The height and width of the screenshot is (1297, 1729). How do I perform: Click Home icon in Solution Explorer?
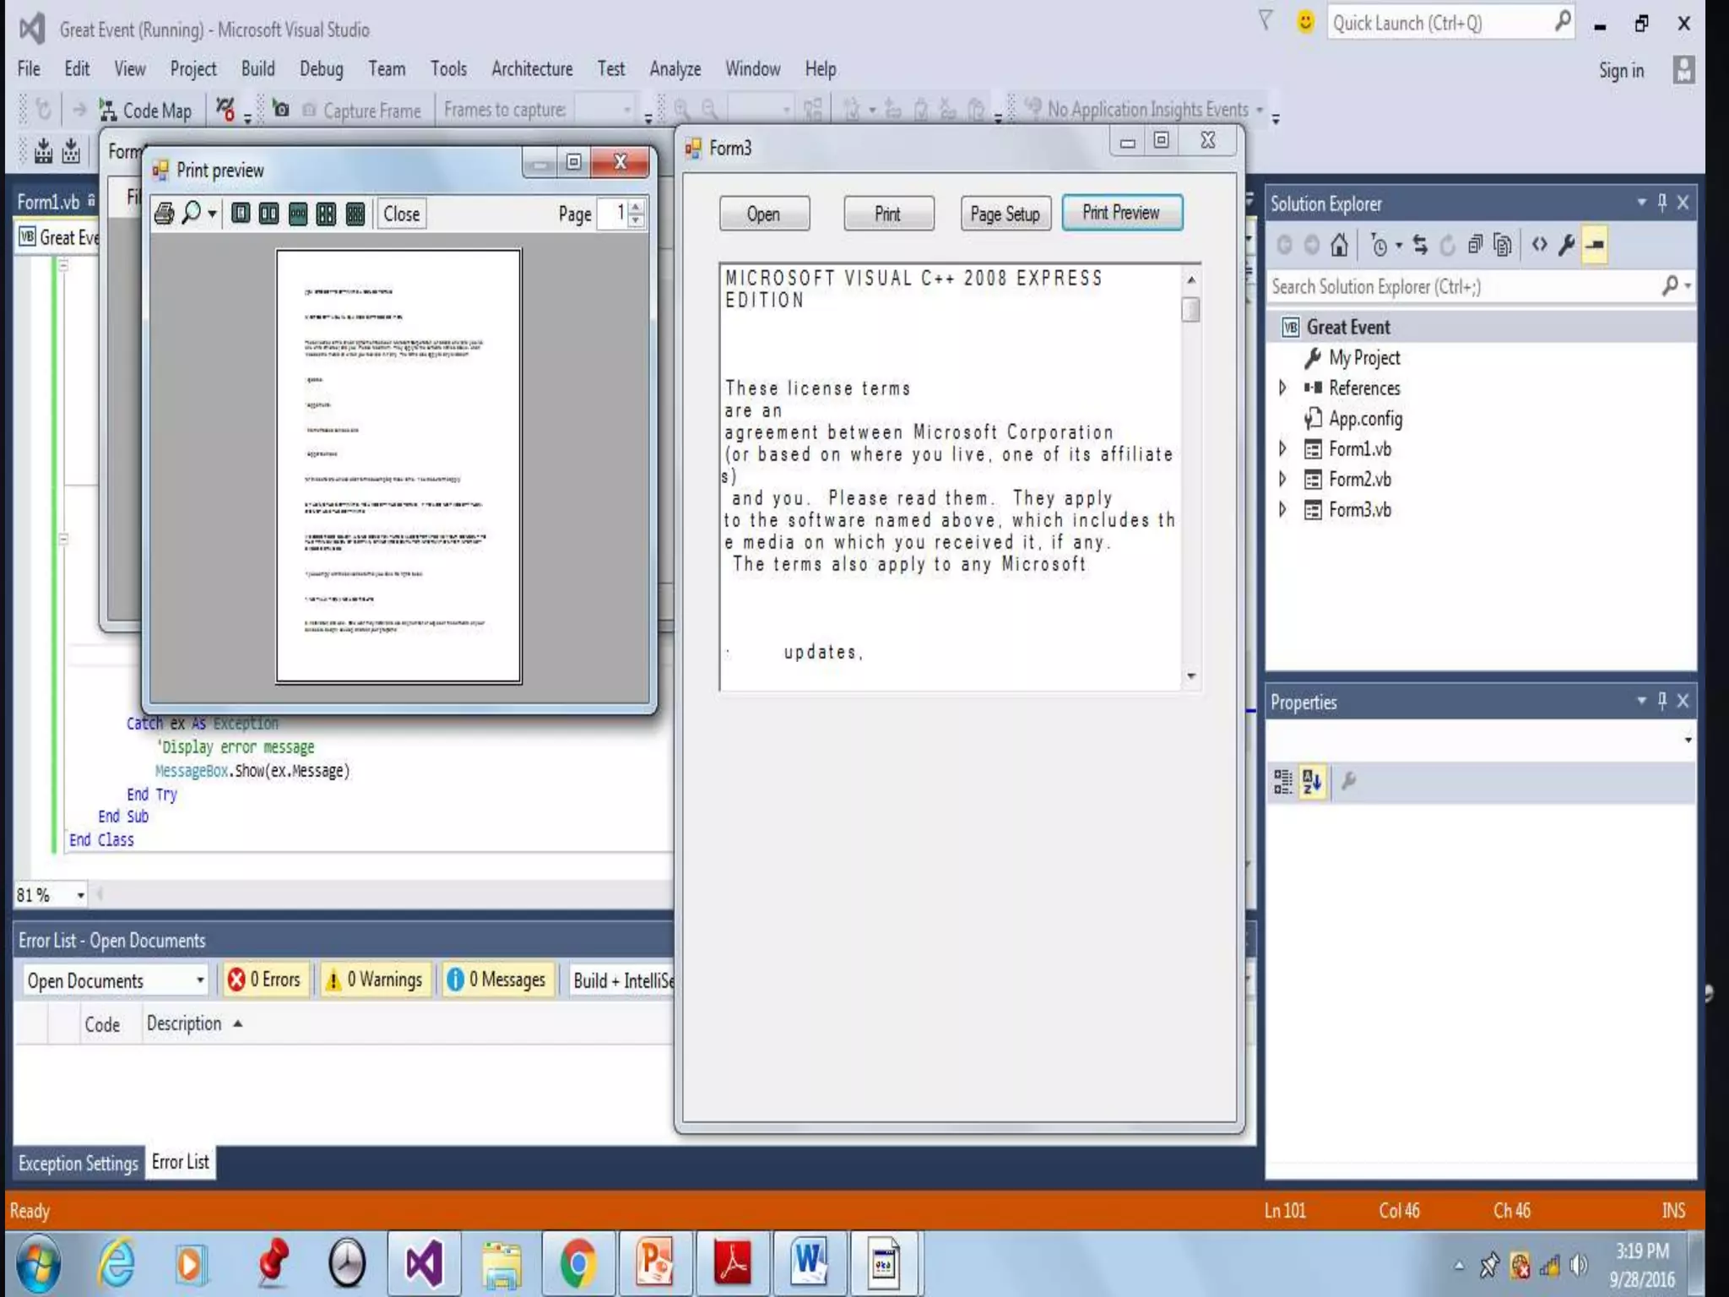[x=1339, y=245]
